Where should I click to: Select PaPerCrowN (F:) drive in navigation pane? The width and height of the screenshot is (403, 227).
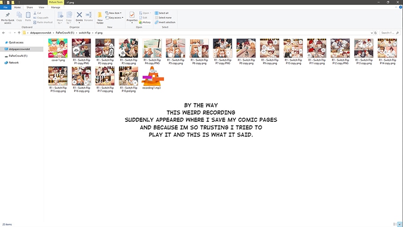[x=18, y=56]
